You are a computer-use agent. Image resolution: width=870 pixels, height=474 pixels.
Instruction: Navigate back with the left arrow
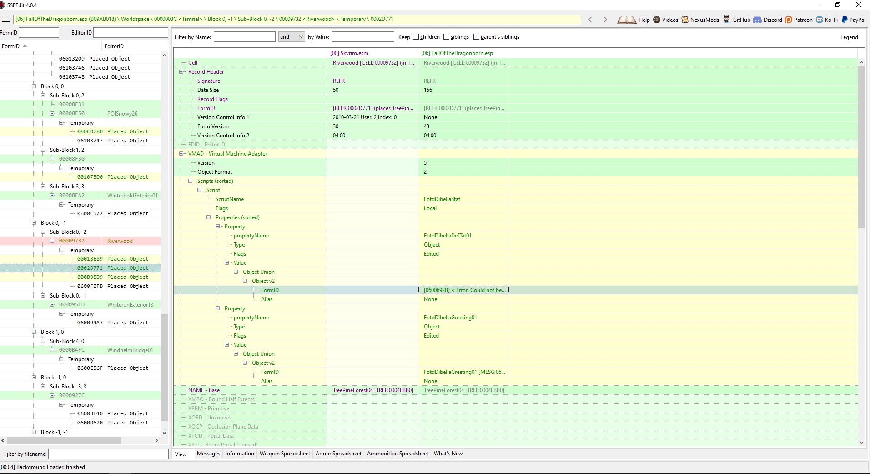590,20
